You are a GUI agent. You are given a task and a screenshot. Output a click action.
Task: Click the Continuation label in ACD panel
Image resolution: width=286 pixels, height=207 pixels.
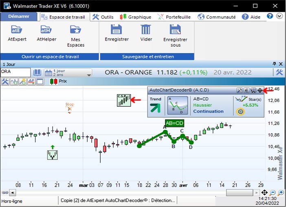coord(208,111)
